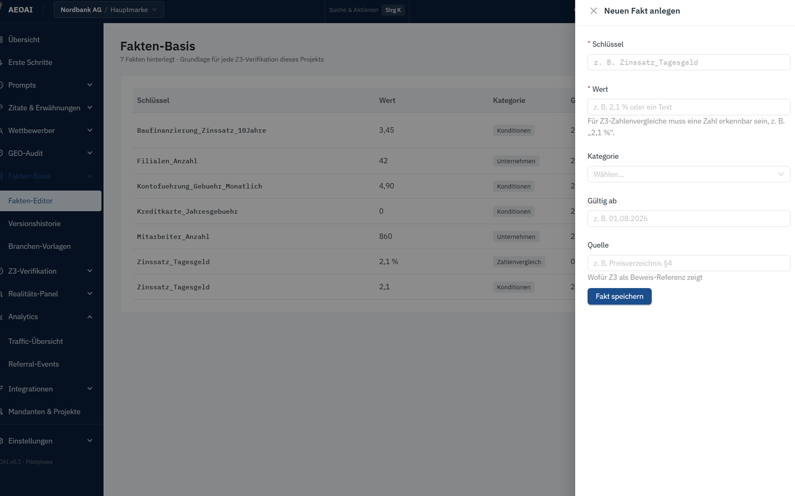Screen dimensions: 795x496
Task: Save with the Fakt speichern button
Action: click(619, 296)
